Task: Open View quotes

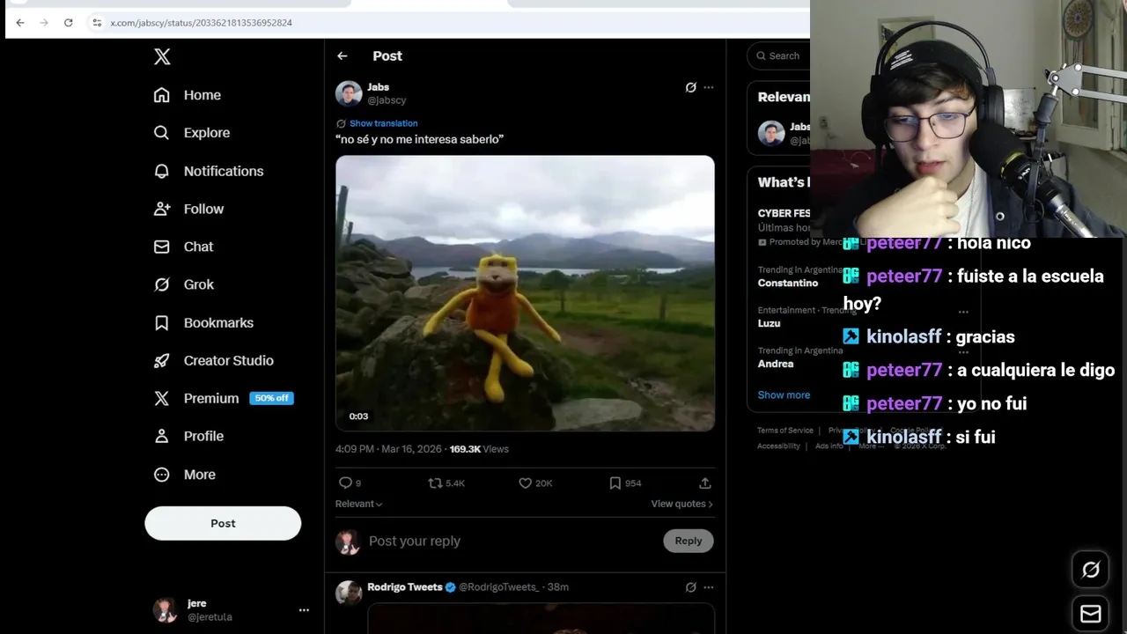Action: point(681,504)
